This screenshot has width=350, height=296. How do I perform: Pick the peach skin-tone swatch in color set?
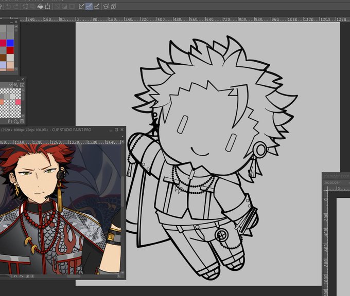[x=10, y=65]
